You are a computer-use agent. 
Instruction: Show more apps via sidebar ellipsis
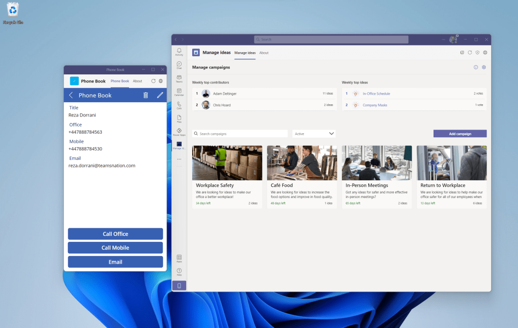[179, 159]
